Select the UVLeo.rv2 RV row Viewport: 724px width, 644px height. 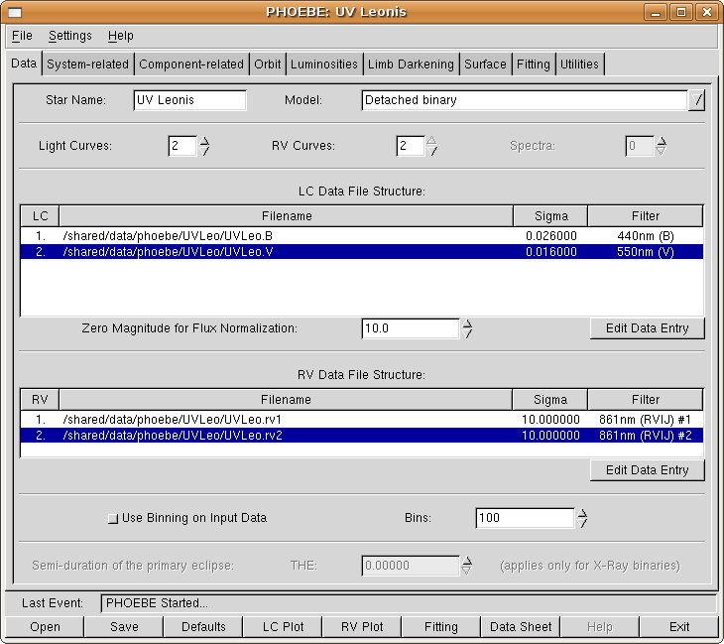pyautogui.click(x=362, y=436)
